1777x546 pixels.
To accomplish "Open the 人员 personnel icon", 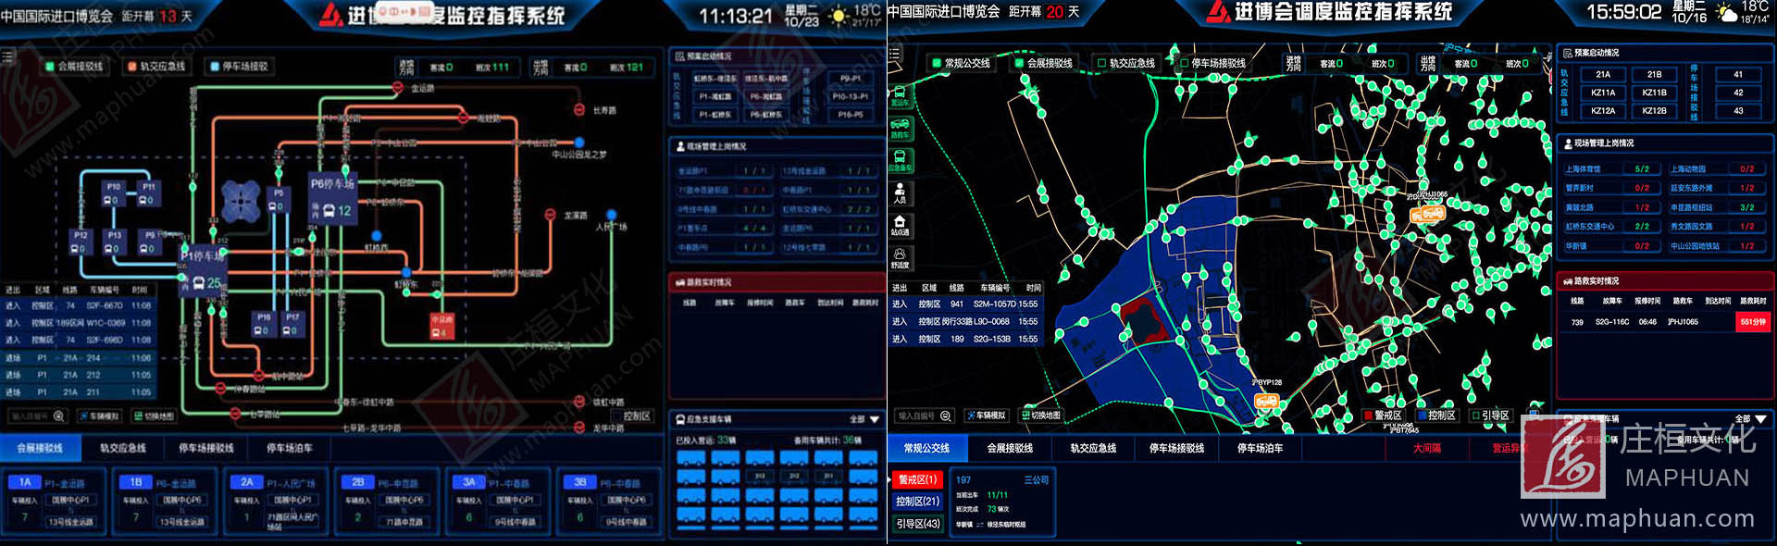I will 900,192.
